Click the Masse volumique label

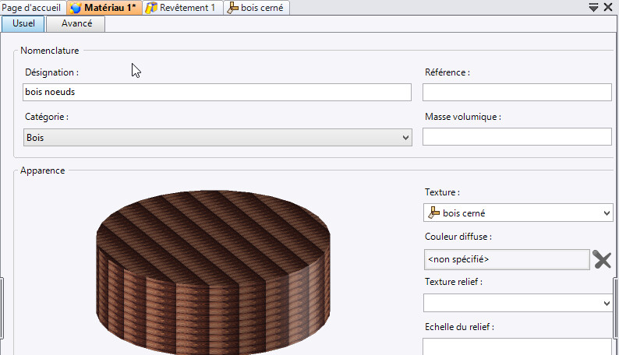462,117
